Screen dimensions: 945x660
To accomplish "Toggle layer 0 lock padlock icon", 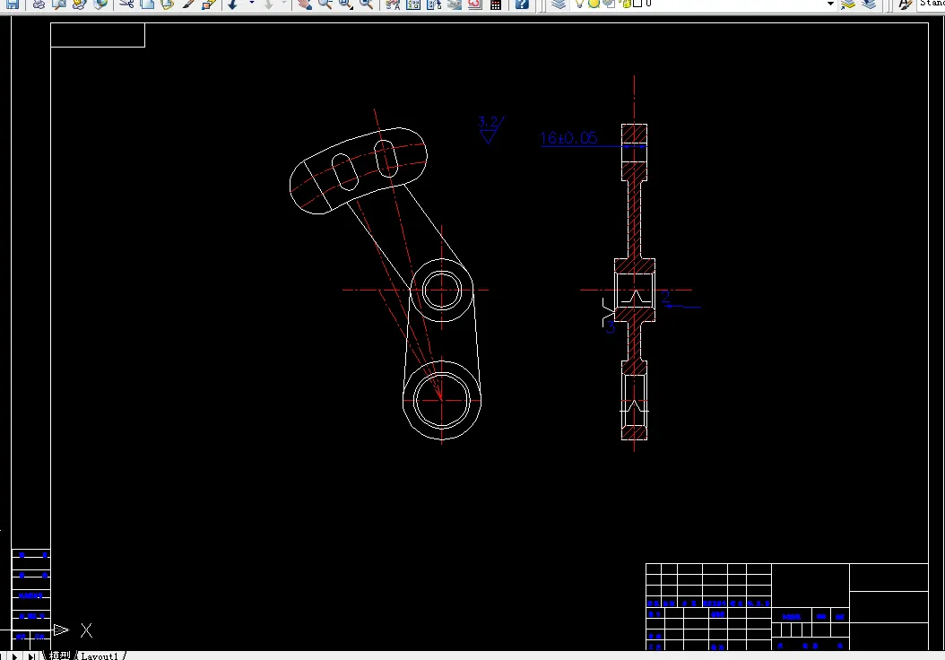I will tap(626, 4).
